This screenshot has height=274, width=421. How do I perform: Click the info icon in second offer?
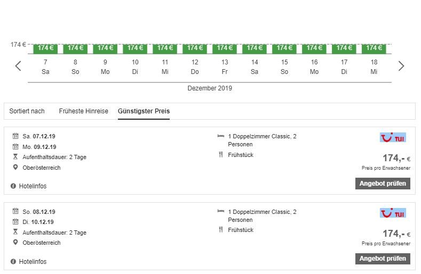point(13,262)
